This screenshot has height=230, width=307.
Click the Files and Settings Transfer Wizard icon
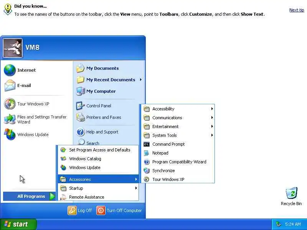pyautogui.click(x=10, y=119)
